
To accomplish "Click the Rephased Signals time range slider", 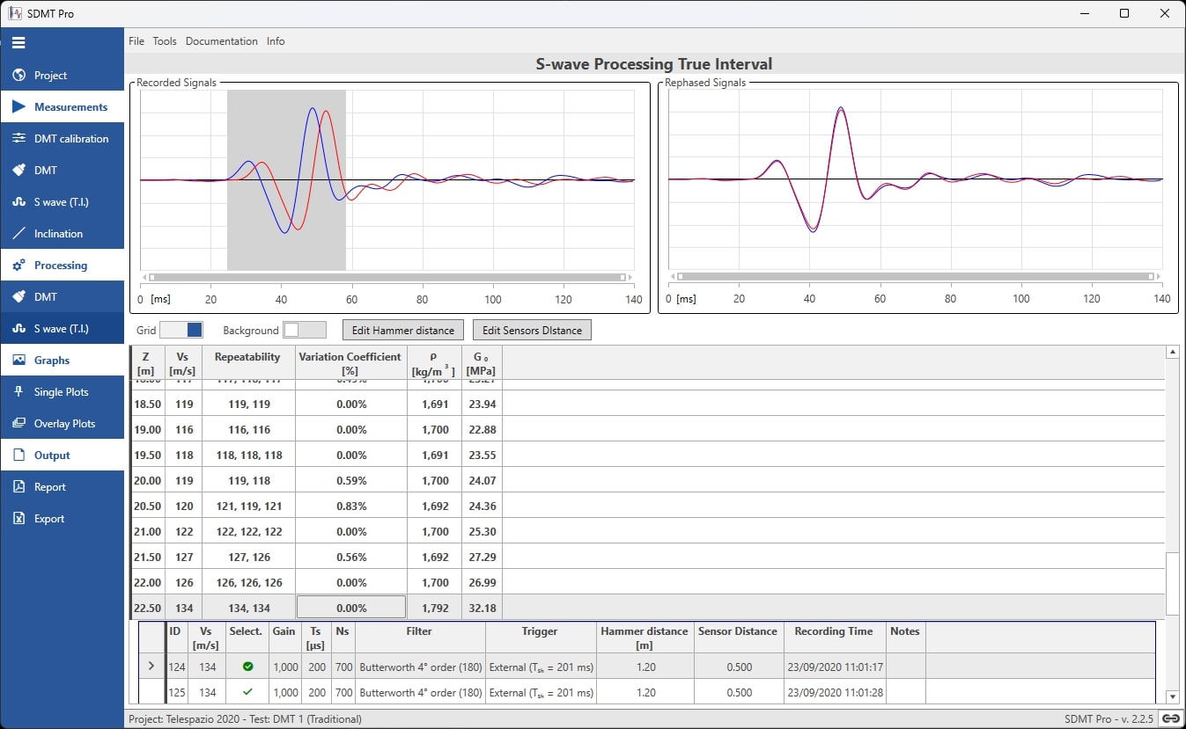I will tap(915, 277).
